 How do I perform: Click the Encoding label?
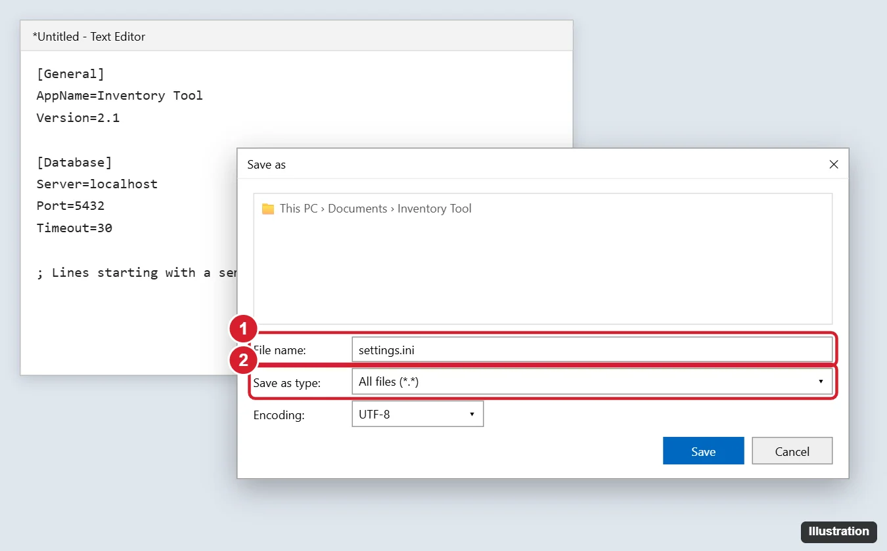(279, 415)
